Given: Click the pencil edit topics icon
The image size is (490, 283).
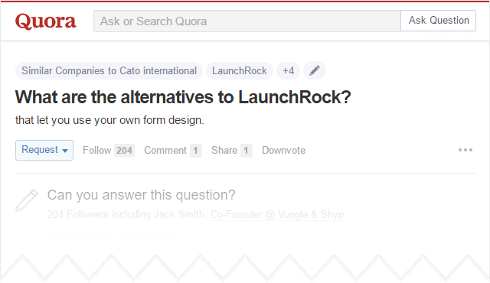Looking at the screenshot, I should click(315, 71).
